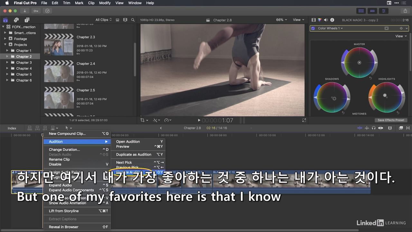Collapse the FCPX library disclosure triangle

click(x=4, y=27)
